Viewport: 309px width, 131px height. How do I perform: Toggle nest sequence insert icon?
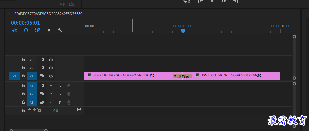pyautogui.click(x=15, y=30)
